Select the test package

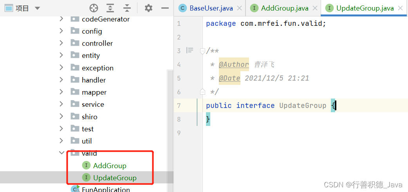[x=87, y=129]
